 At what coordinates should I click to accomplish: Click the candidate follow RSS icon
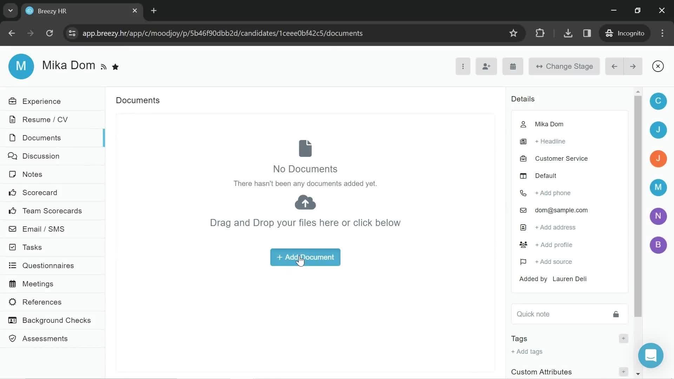(103, 67)
